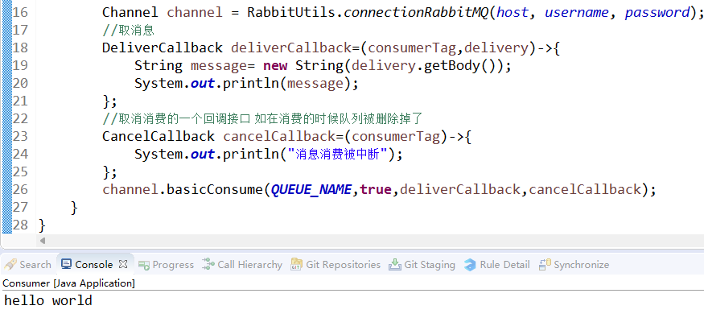Click println(message) on line 20

point(286,83)
